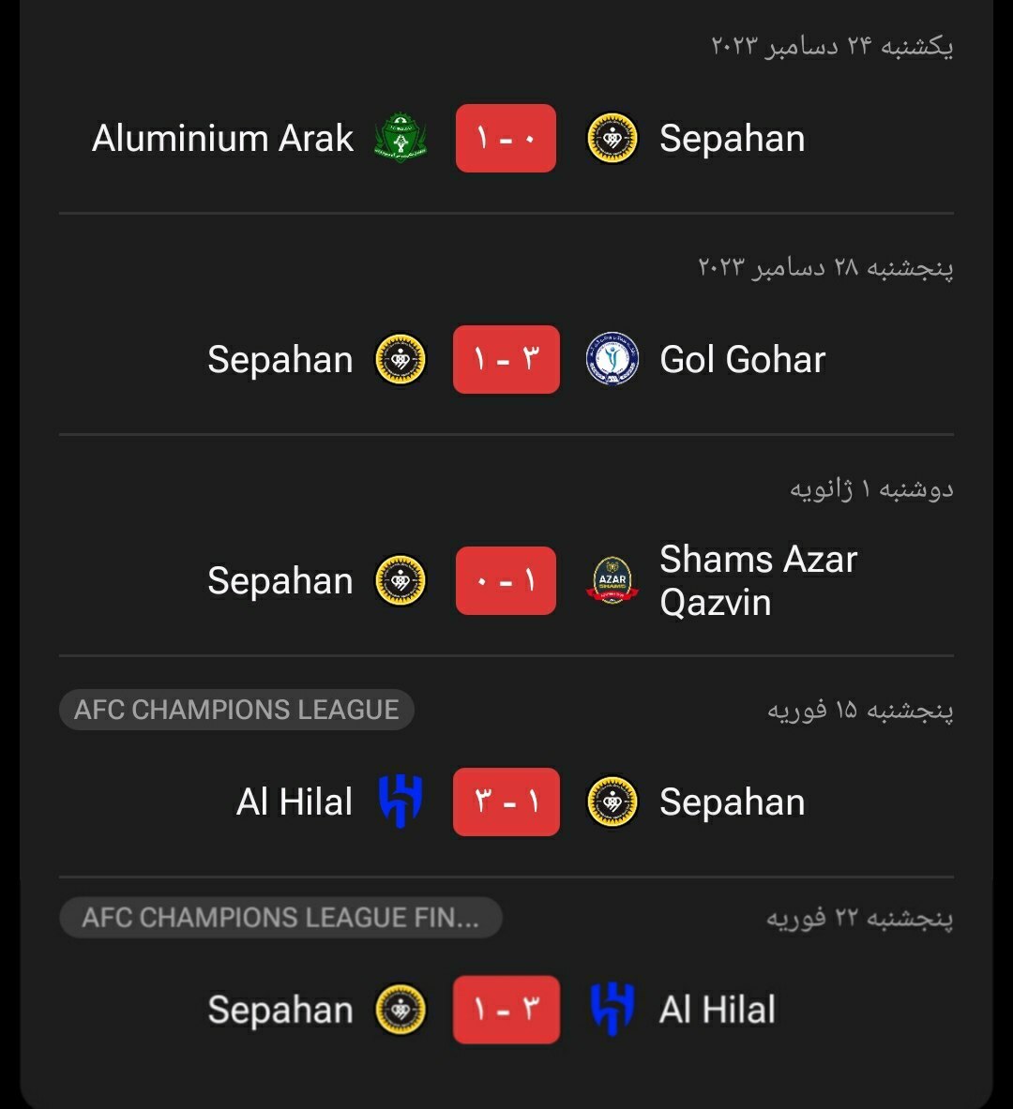Select the Aluminium Arak team name

(222, 139)
